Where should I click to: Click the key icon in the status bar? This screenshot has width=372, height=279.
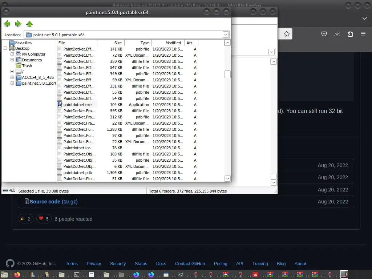pos(13,190)
